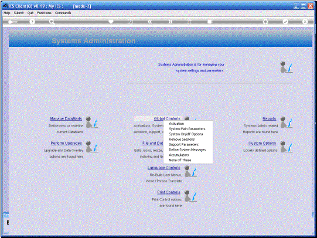Open the Commands menu

pos(63,13)
